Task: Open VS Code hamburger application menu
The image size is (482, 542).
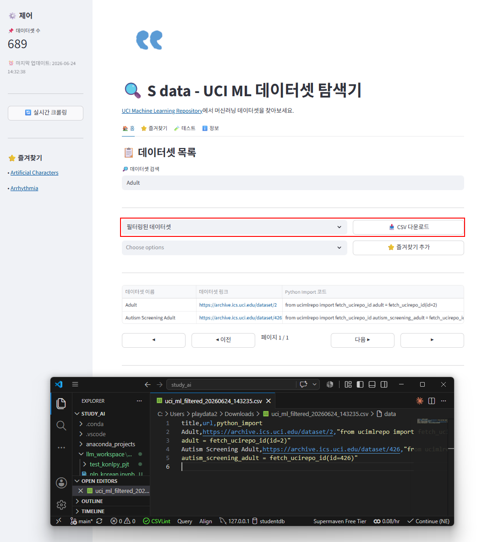Action: pos(75,384)
